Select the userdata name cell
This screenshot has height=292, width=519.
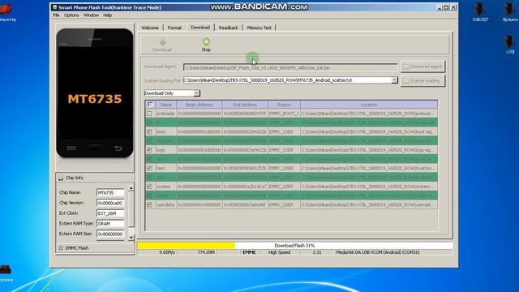click(165, 204)
